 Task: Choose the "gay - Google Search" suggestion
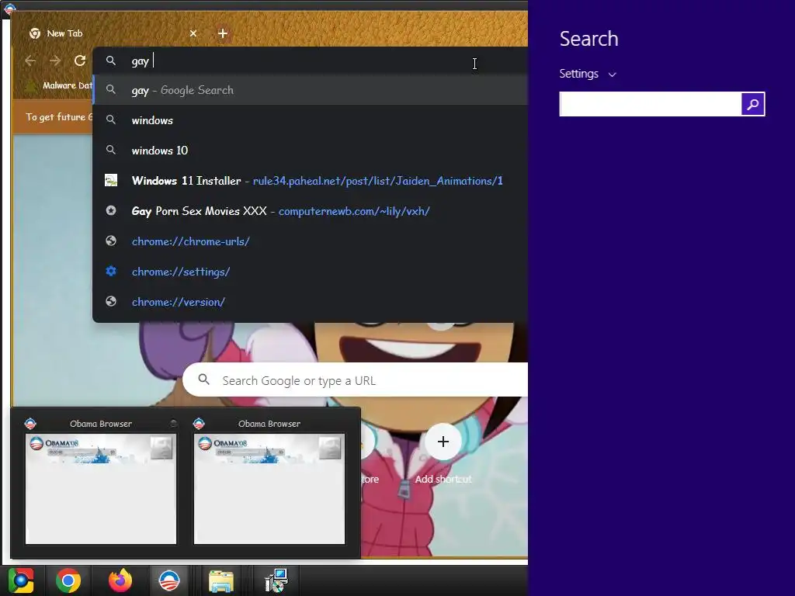[311, 90]
